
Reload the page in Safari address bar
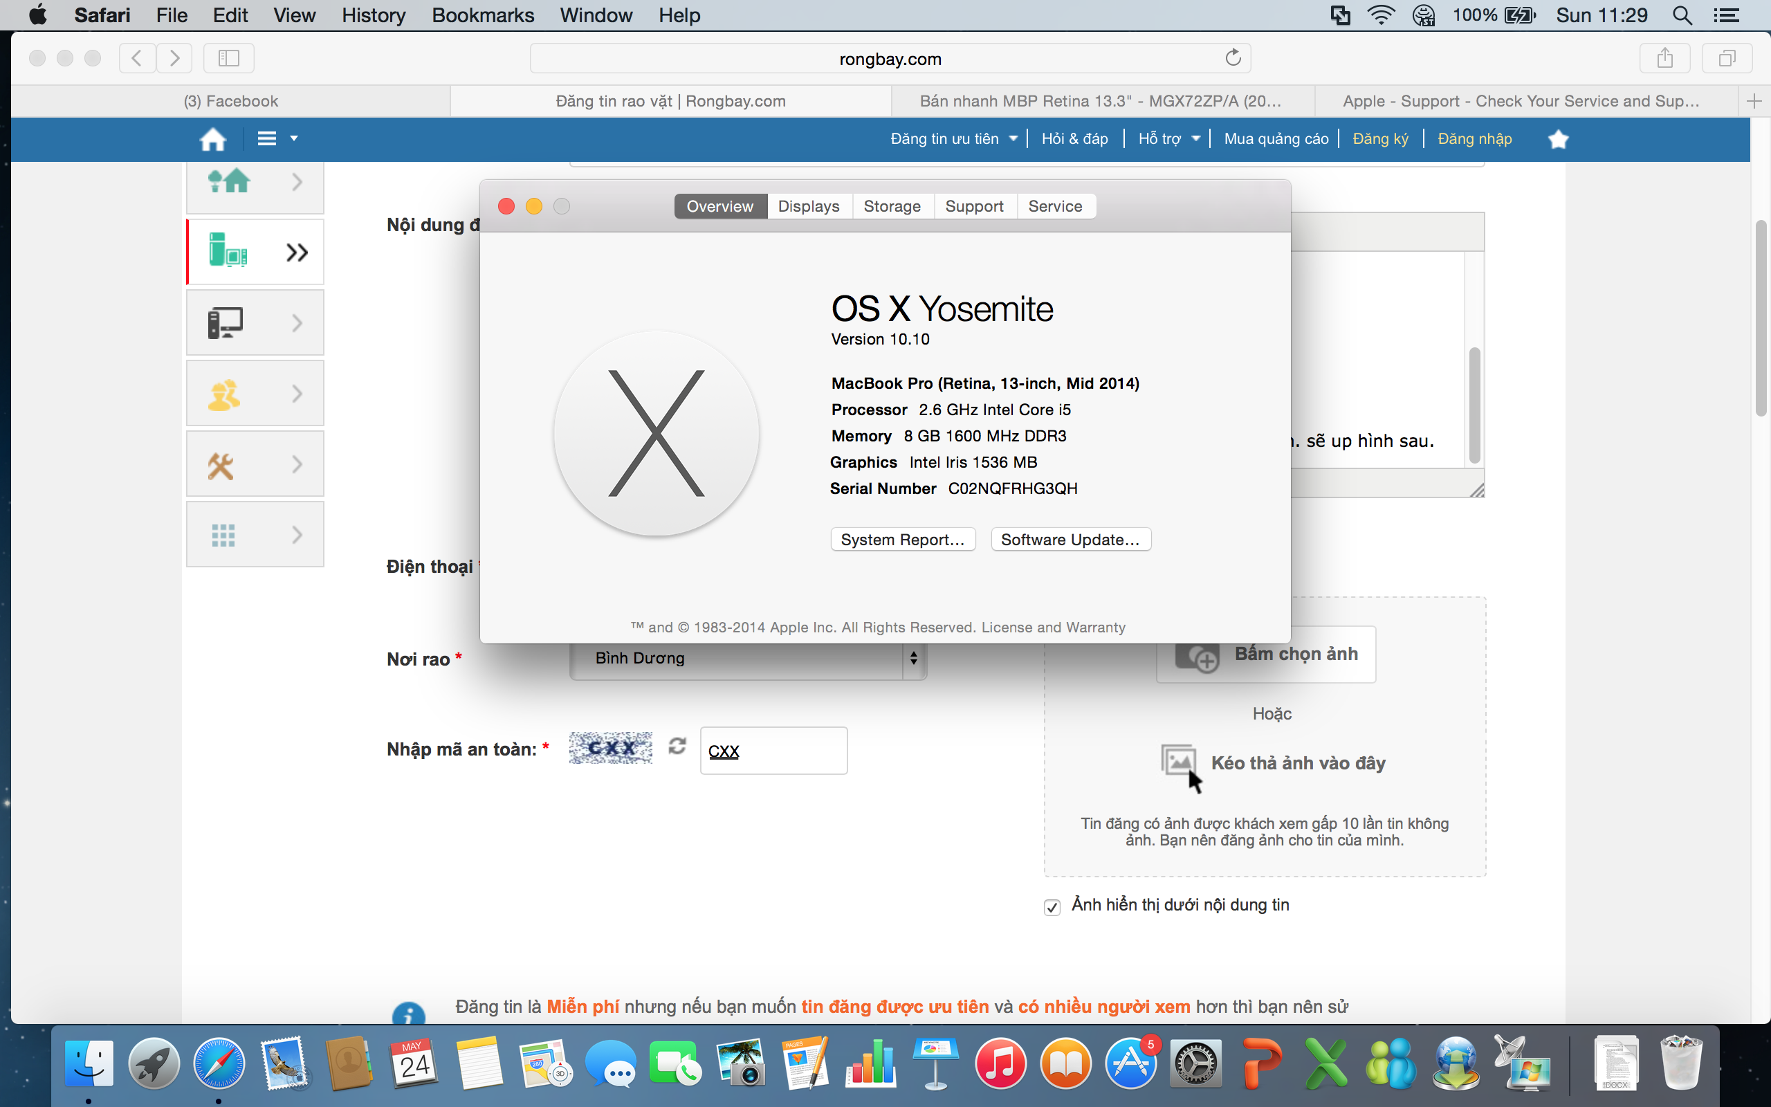tap(1233, 58)
